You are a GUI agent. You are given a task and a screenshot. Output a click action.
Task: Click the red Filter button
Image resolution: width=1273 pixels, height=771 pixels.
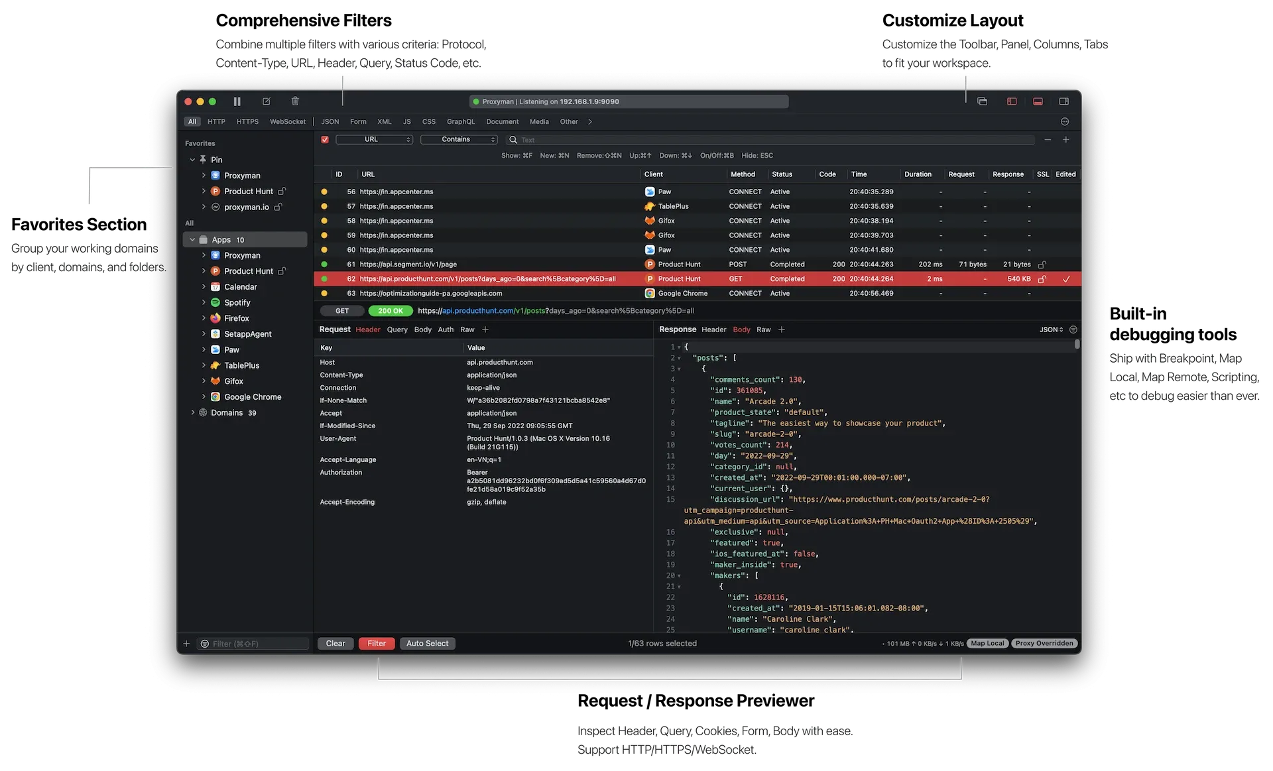pyautogui.click(x=377, y=644)
